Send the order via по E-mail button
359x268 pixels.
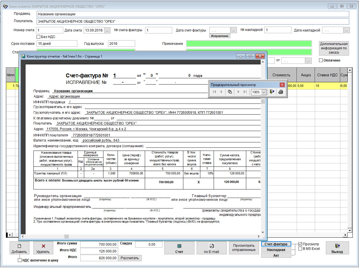pyautogui.click(x=211, y=248)
